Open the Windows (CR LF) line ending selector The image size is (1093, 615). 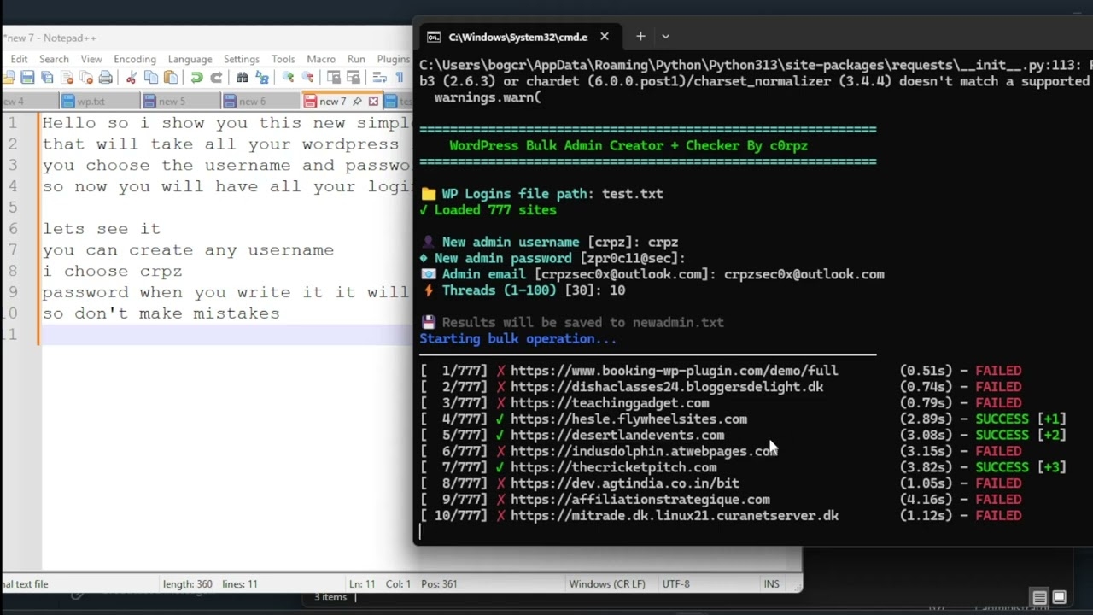pos(607,584)
